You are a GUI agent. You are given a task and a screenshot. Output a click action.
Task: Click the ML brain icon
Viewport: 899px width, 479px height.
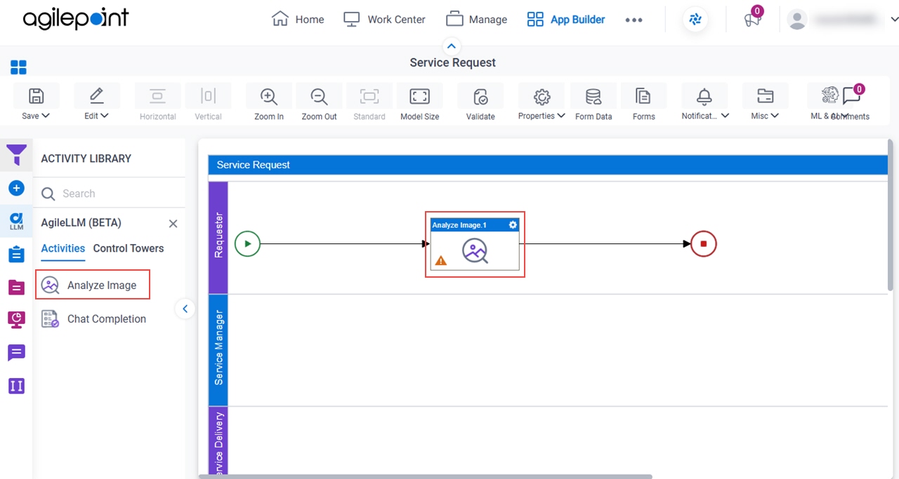pos(830,95)
